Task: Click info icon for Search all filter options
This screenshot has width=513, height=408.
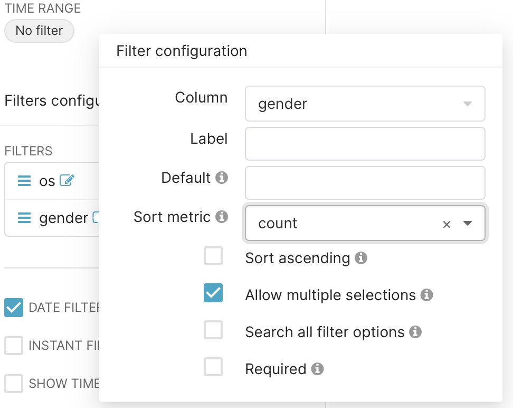Action: pyautogui.click(x=415, y=332)
